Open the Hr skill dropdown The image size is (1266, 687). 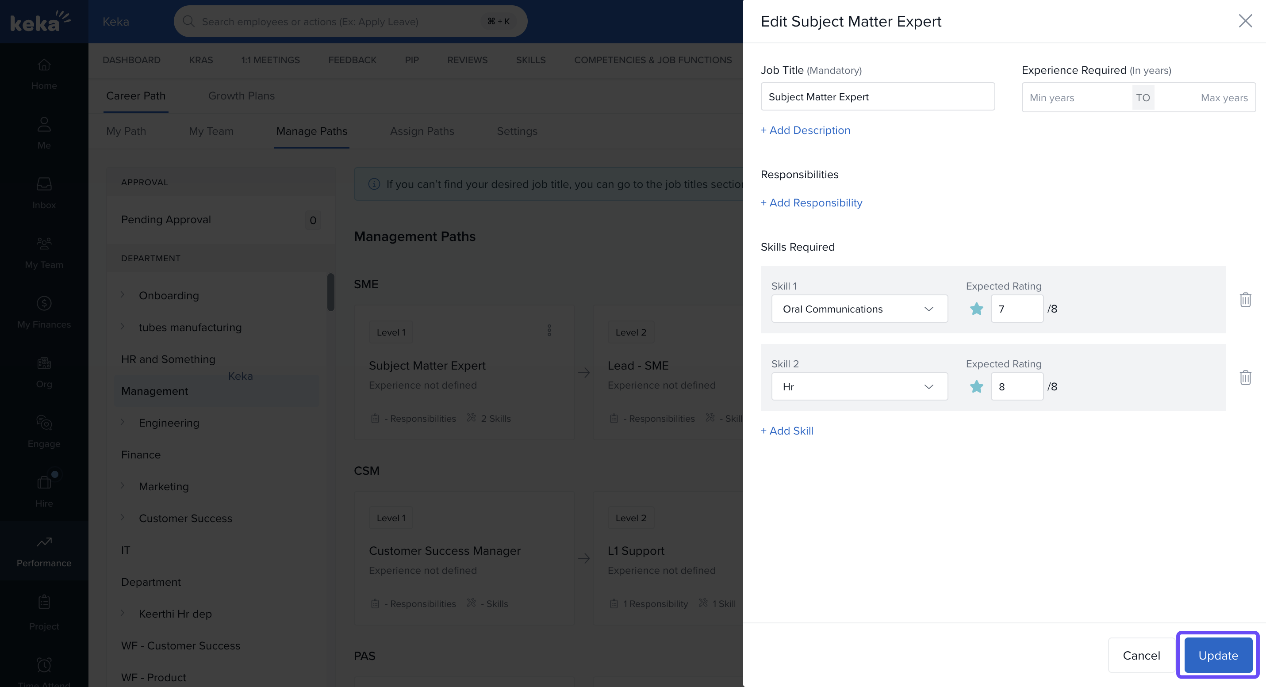(859, 386)
